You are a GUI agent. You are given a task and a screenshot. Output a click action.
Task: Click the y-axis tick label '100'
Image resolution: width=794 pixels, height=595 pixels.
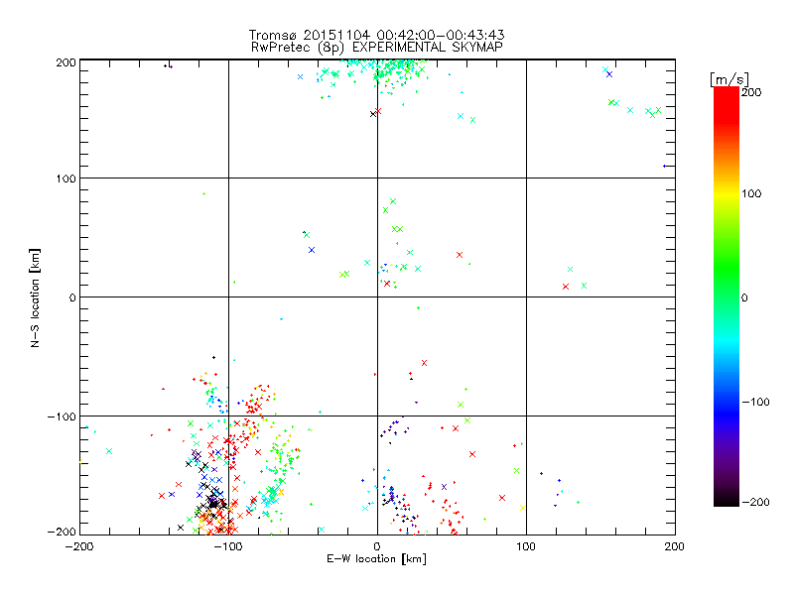pyautogui.click(x=66, y=178)
